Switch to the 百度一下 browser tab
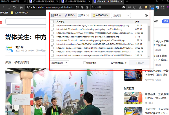 click(12, 1)
